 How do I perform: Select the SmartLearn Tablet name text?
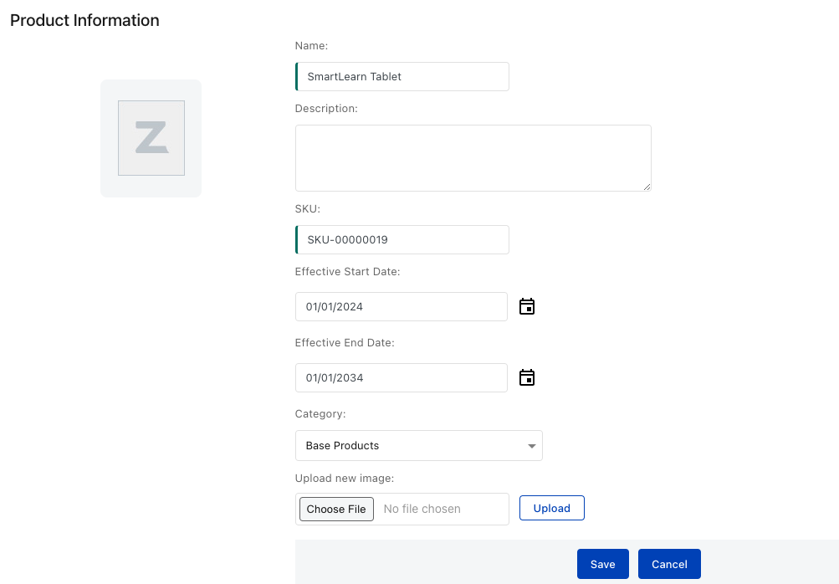coord(356,76)
